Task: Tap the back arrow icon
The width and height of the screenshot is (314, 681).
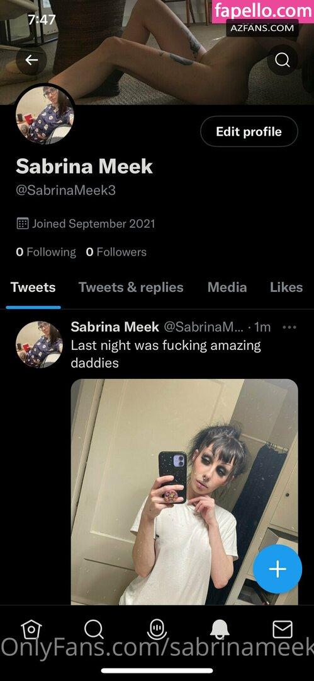Action: click(x=31, y=60)
